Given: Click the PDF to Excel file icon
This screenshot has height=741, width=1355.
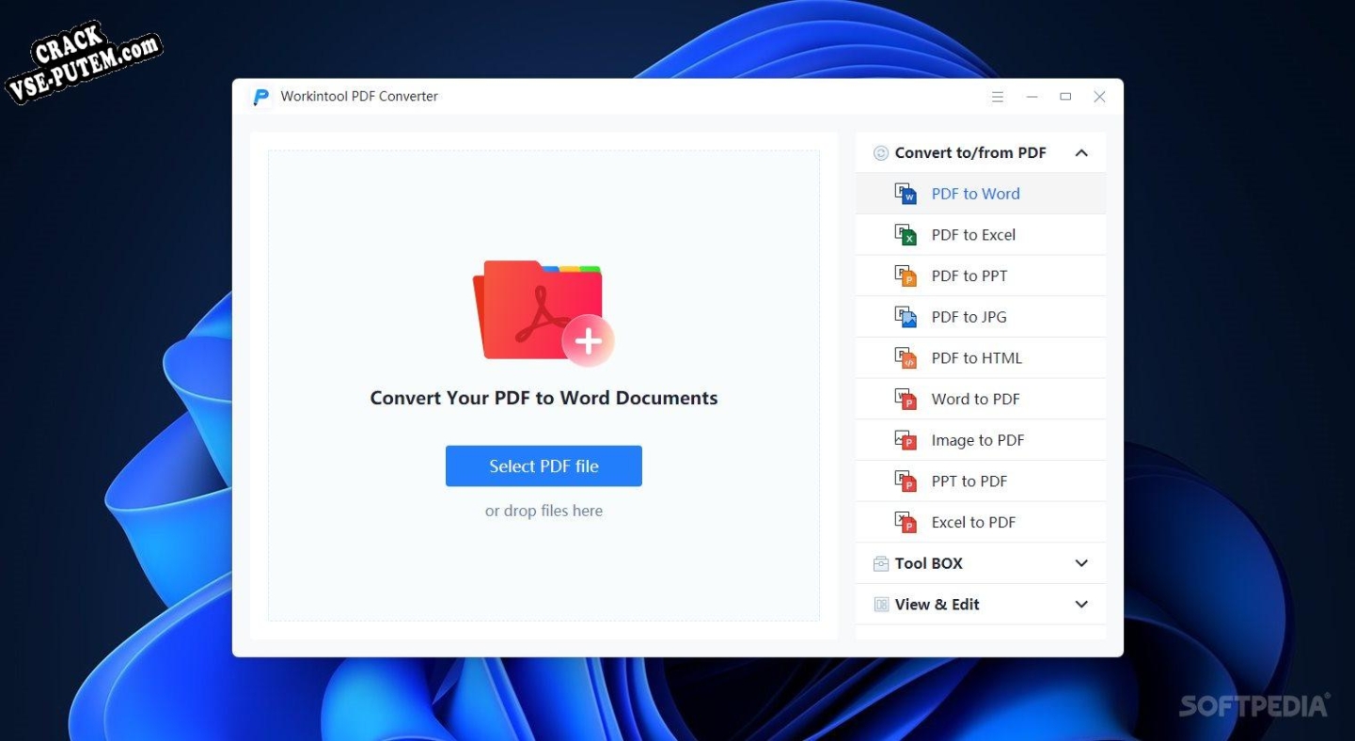Looking at the screenshot, I should coord(905,235).
